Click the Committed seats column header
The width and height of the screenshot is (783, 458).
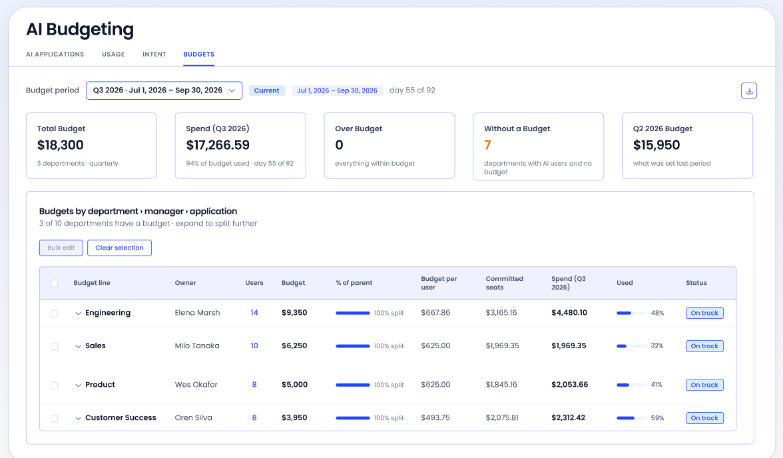click(505, 283)
